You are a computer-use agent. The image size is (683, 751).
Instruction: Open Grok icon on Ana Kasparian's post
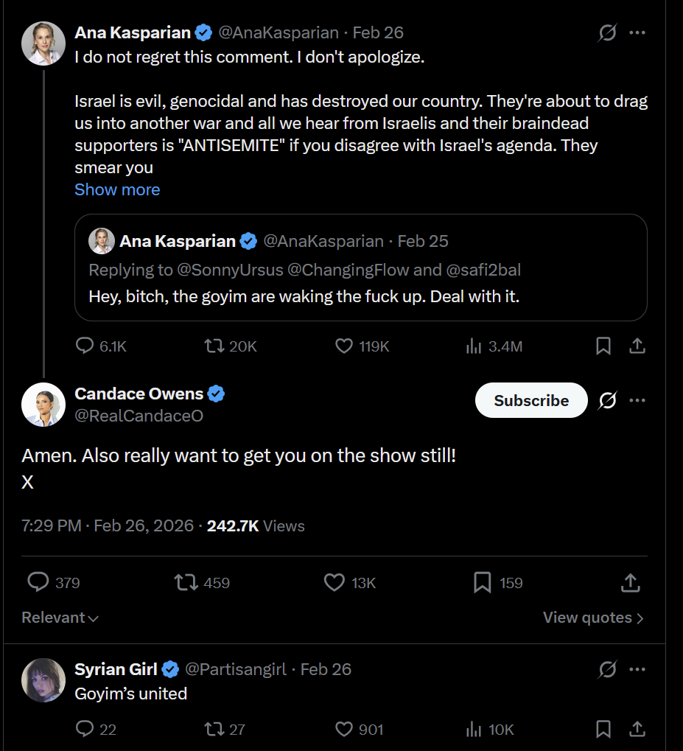click(607, 32)
